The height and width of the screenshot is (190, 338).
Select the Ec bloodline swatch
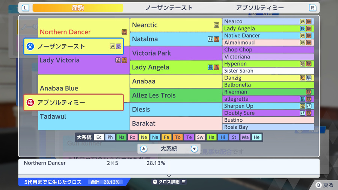[99, 137]
